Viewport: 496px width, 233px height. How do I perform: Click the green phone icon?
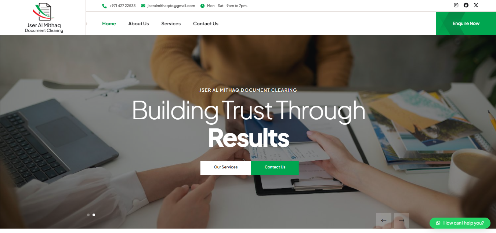[104, 6]
